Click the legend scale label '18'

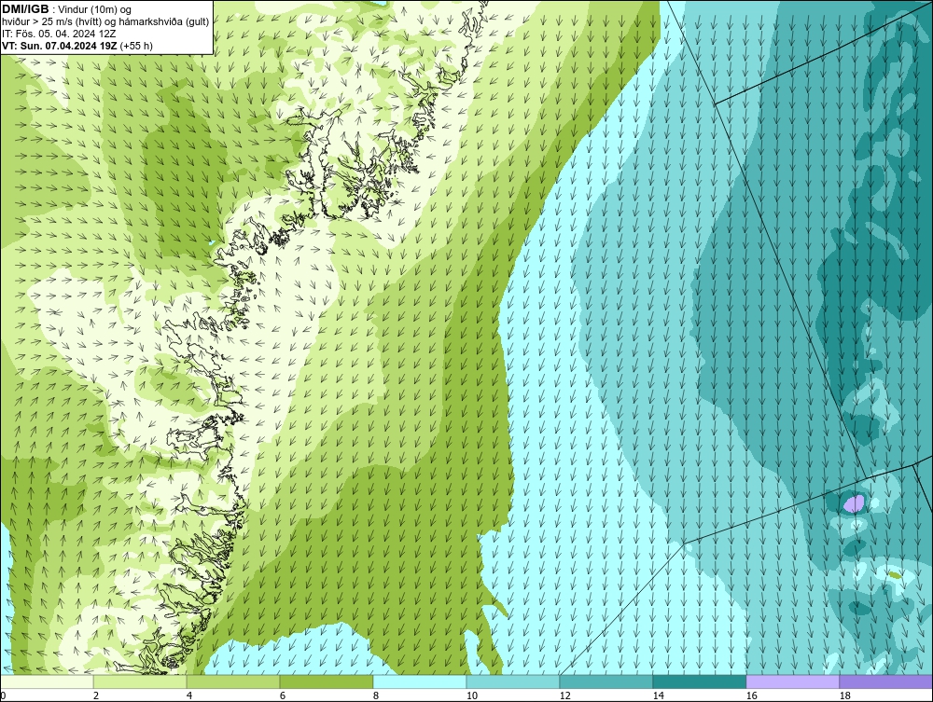(x=844, y=695)
